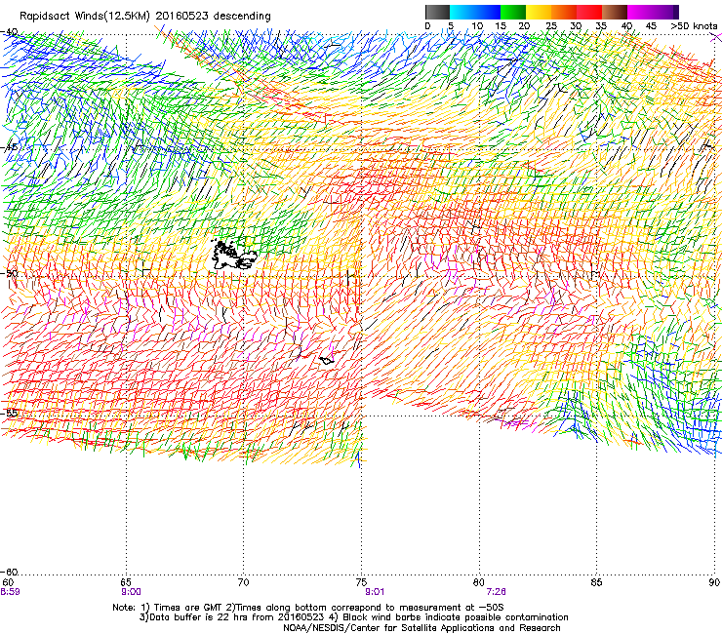722x634 pixels.
Task: Click the small Heard Island outline near 73E
Action: pos(327,360)
